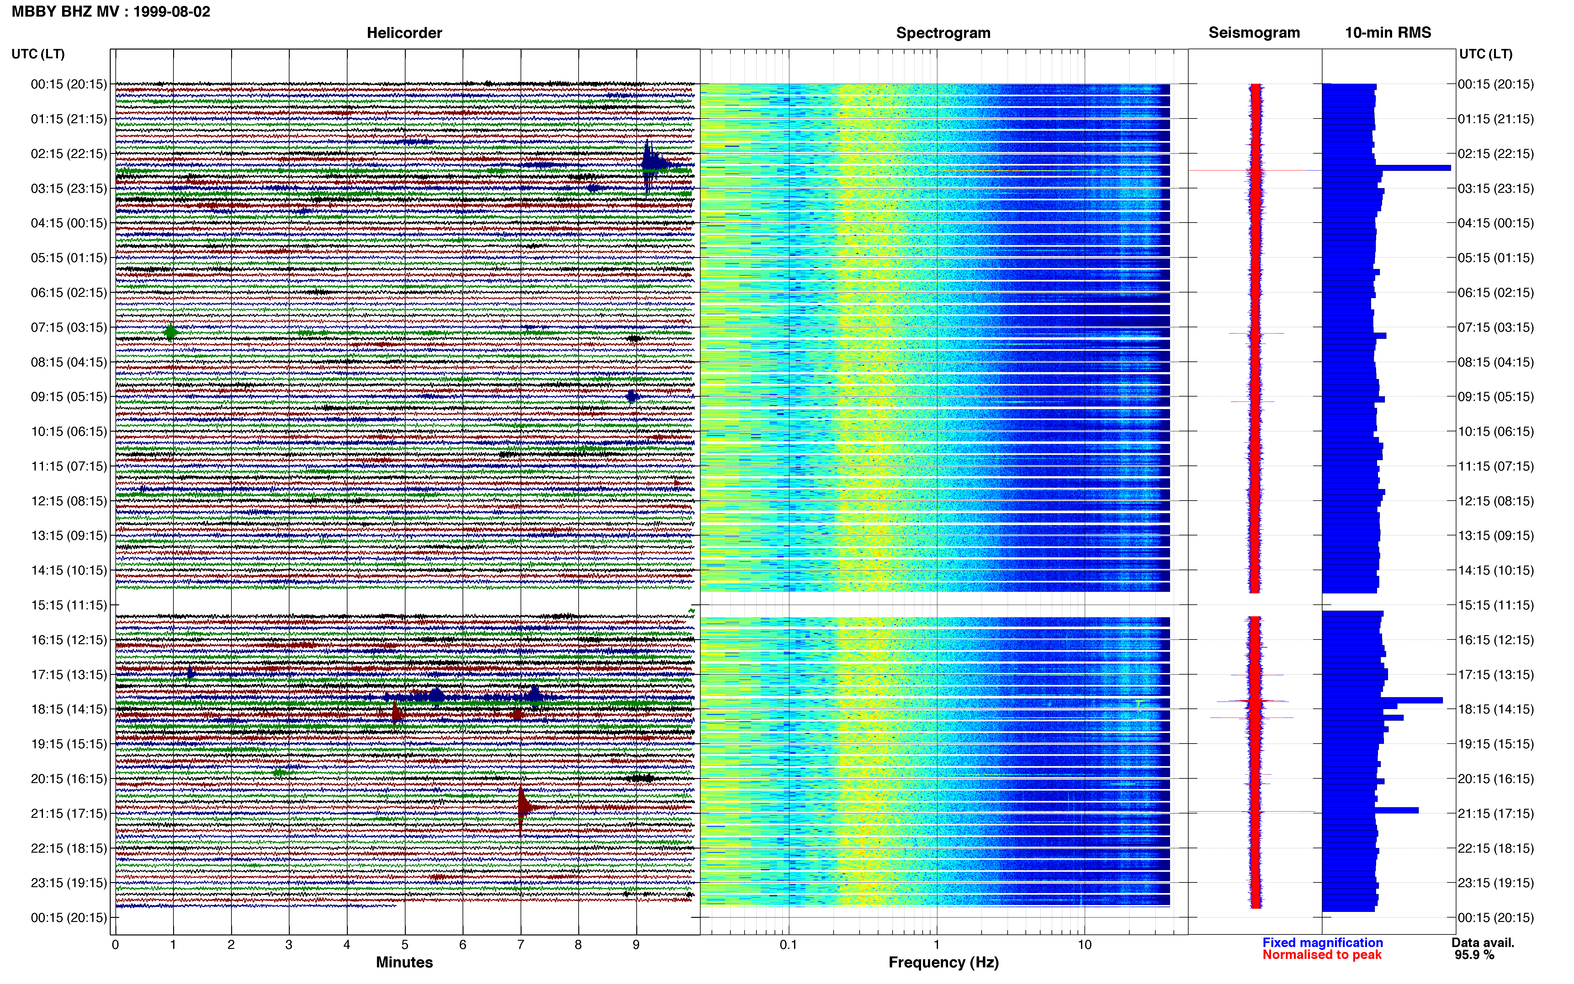
Task: Select the '10-min RMS' panel heading
Action: (1388, 33)
